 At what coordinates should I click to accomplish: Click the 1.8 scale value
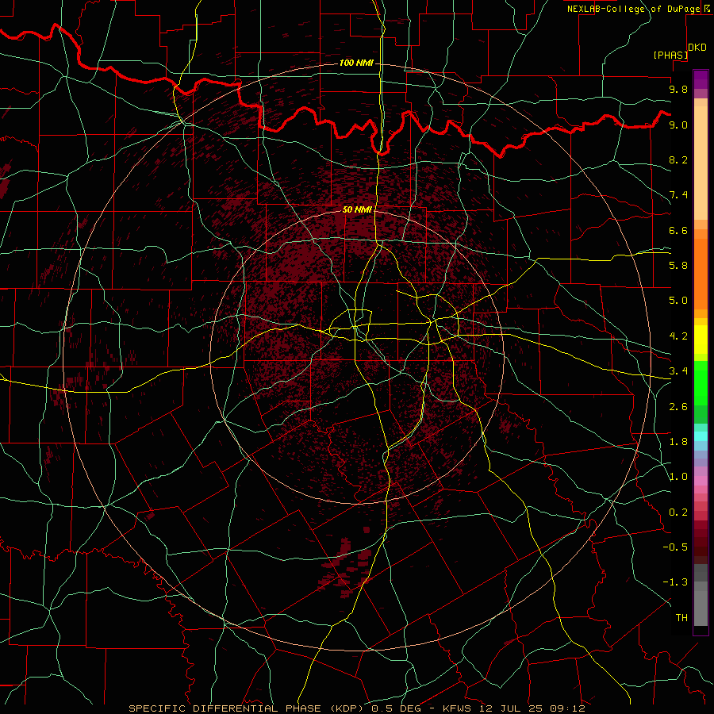pyautogui.click(x=678, y=442)
